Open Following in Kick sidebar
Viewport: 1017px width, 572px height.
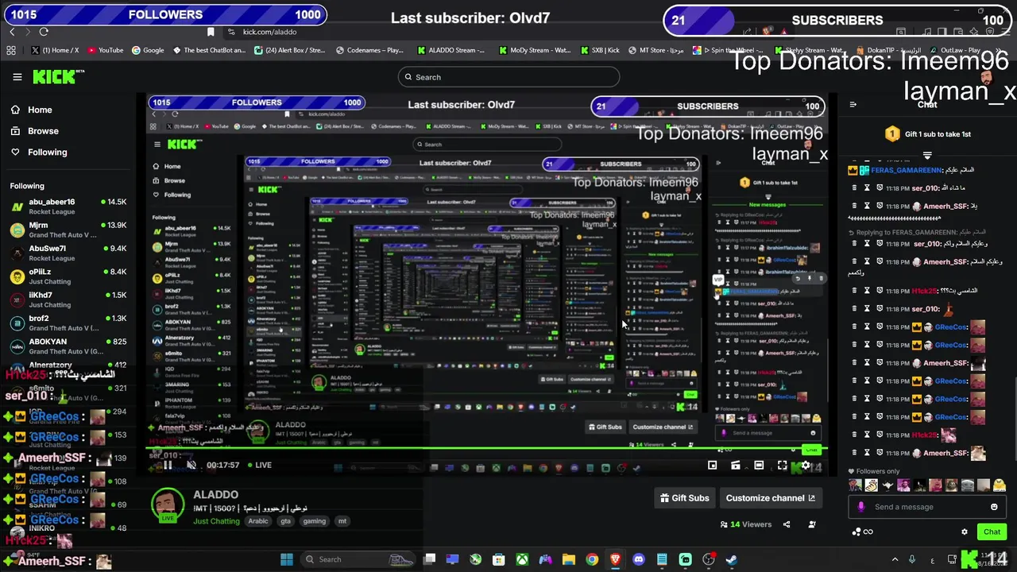39,152
